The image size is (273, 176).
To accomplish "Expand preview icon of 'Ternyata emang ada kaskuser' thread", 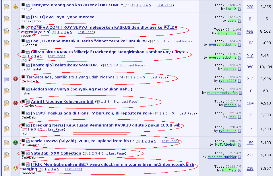I will 23,5.
